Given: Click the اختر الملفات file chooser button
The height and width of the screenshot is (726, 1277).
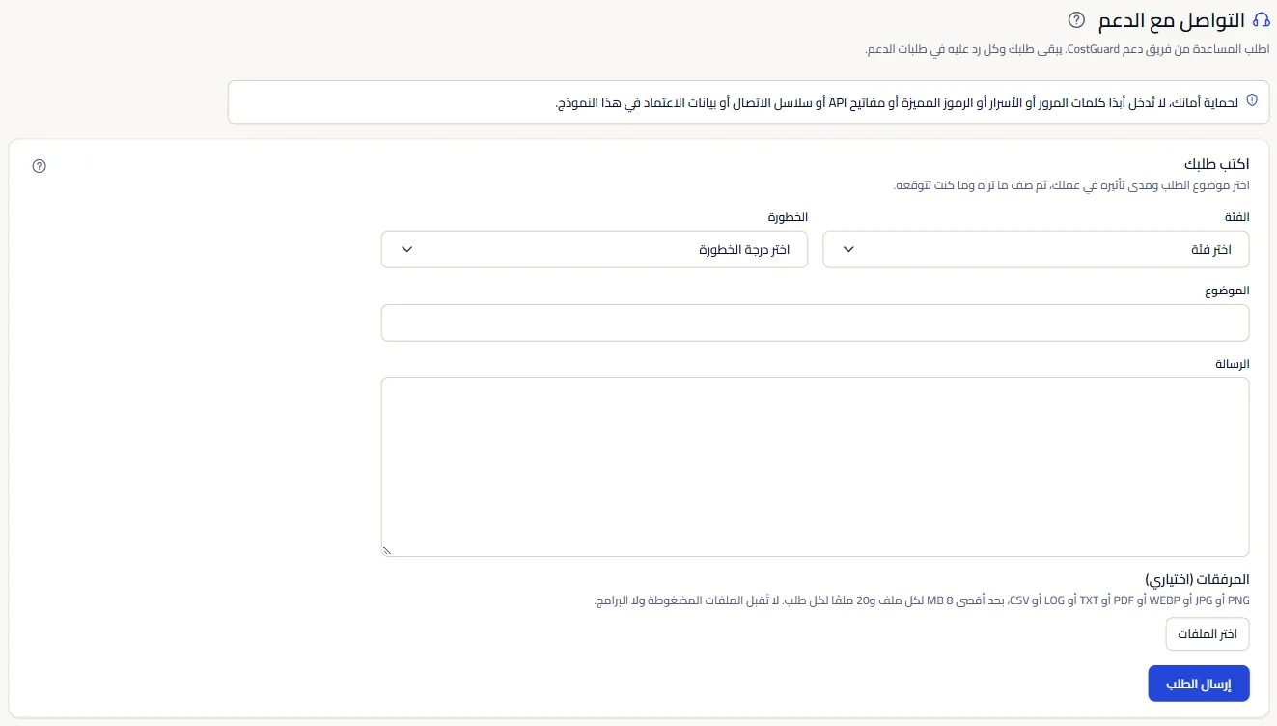Looking at the screenshot, I should [1208, 634].
